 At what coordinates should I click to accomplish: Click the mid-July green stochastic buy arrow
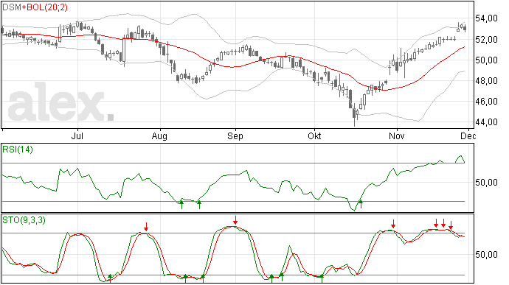(110, 278)
